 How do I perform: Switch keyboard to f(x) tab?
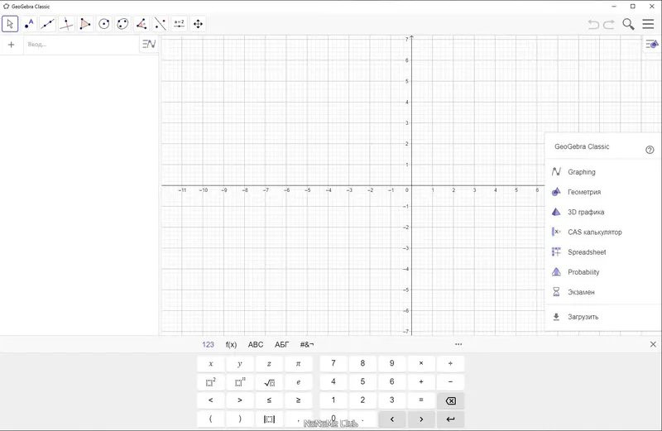(x=231, y=344)
